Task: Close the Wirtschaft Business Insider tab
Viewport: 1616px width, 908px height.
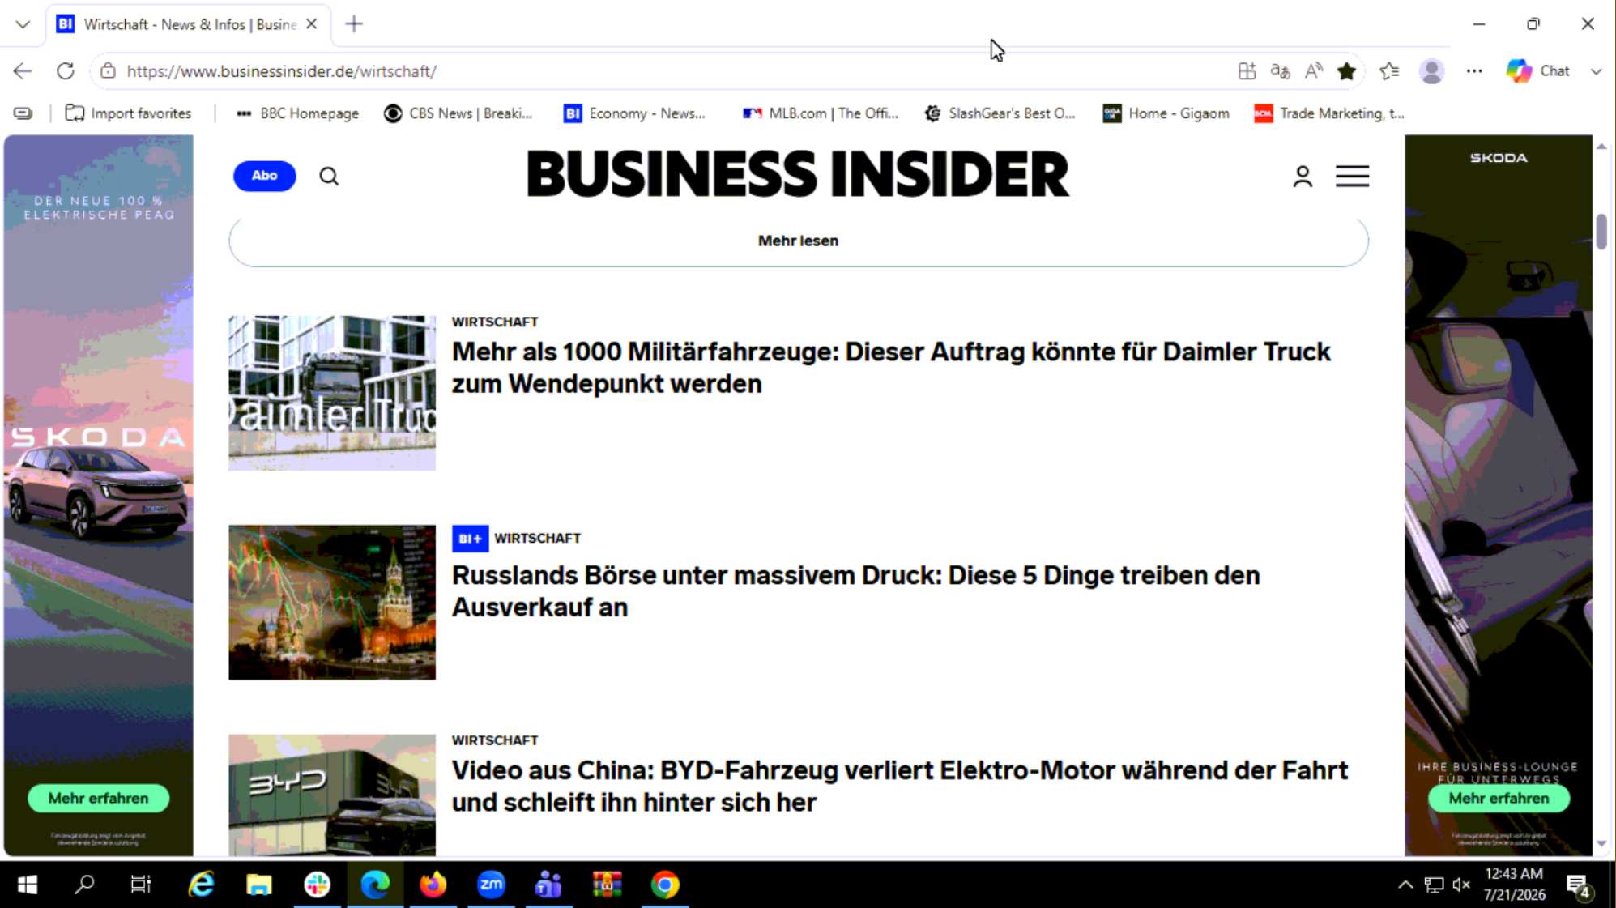Action: [x=312, y=24]
